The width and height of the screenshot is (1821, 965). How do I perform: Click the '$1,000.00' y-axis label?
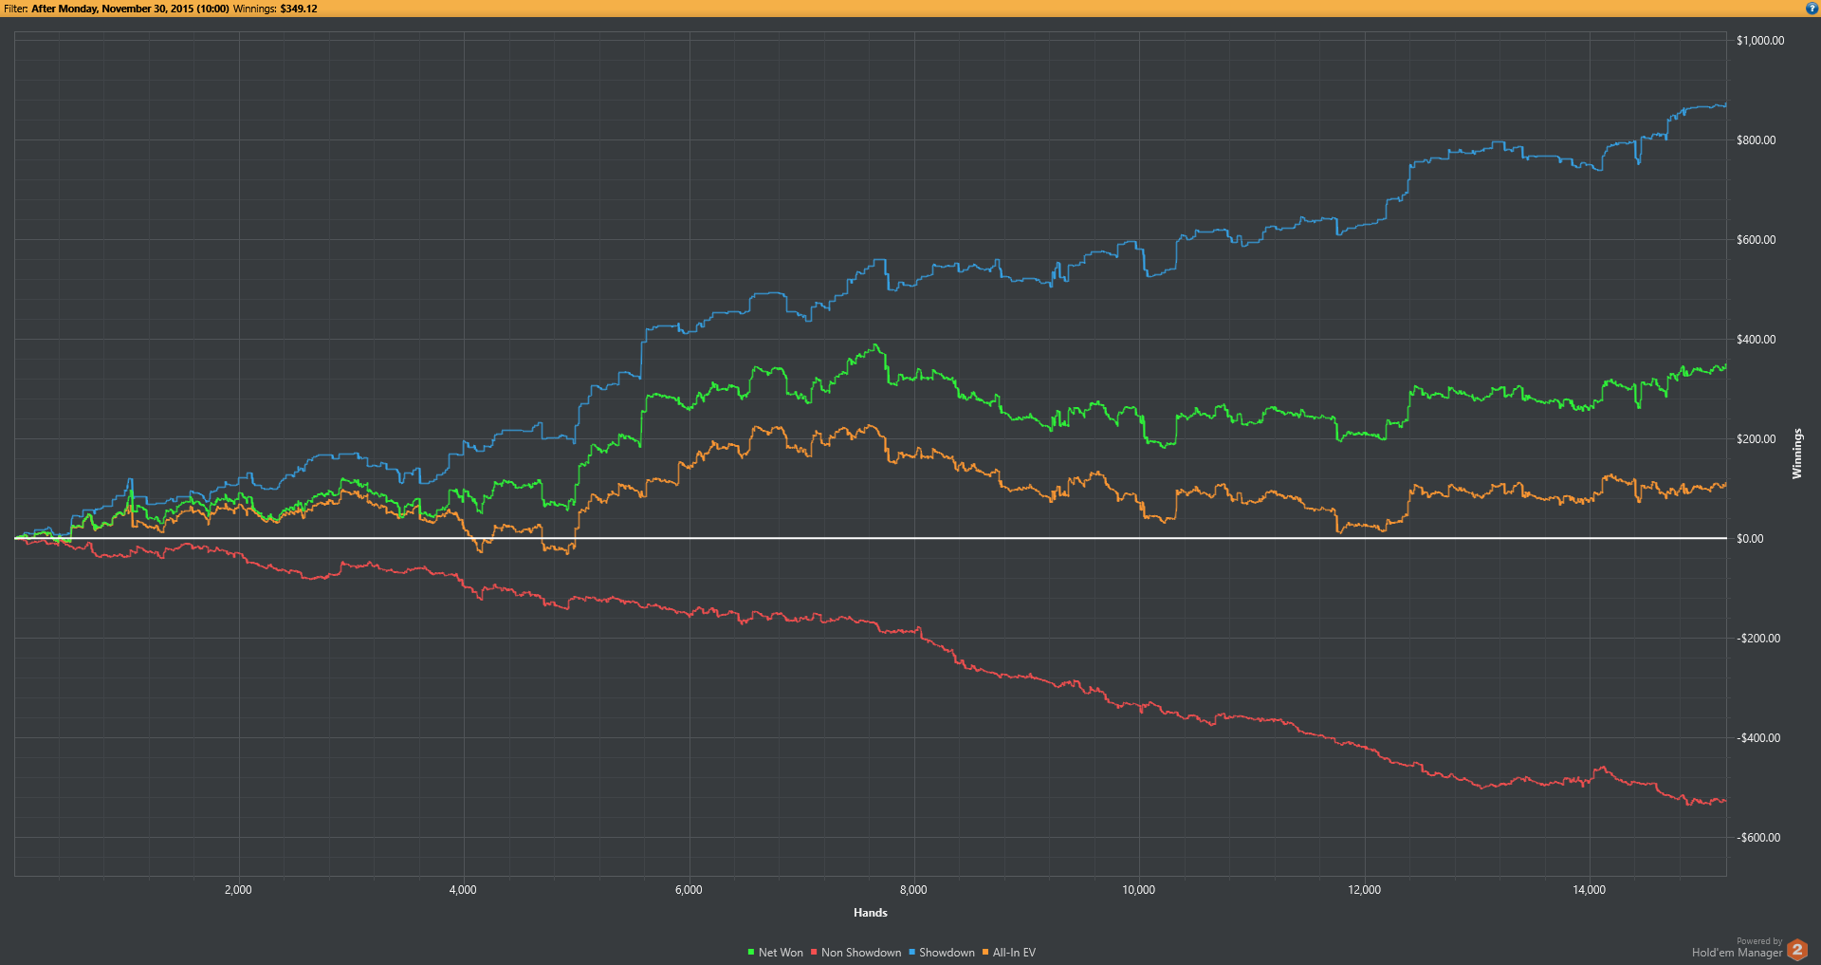[x=1760, y=41]
